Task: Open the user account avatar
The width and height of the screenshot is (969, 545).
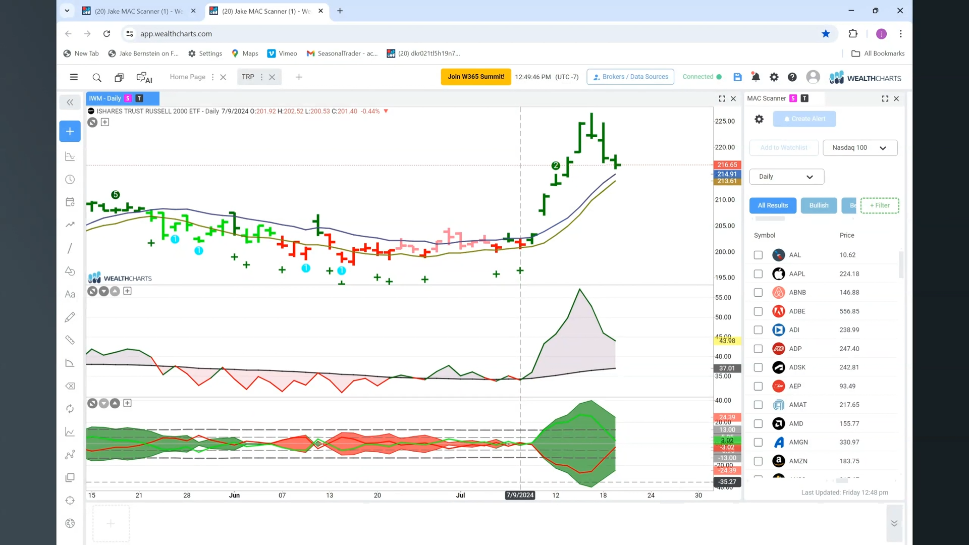Action: [x=813, y=77]
